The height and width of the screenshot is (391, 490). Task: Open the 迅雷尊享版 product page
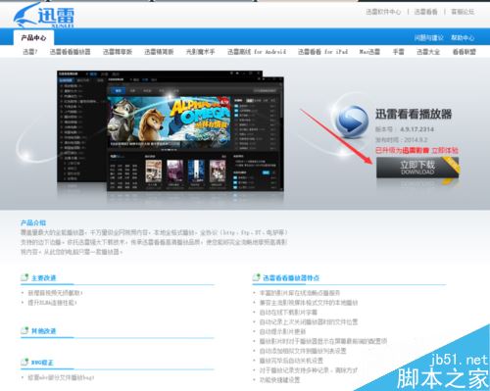click(118, 52)
